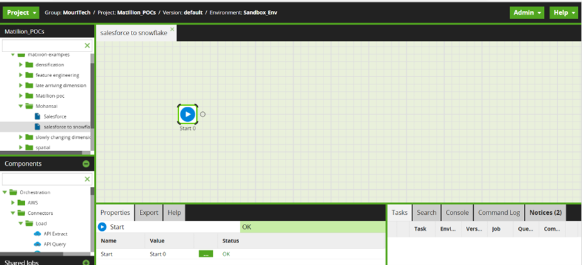
Task: Collapse Components panel with green minus icon
Action: tap(86, 164)
